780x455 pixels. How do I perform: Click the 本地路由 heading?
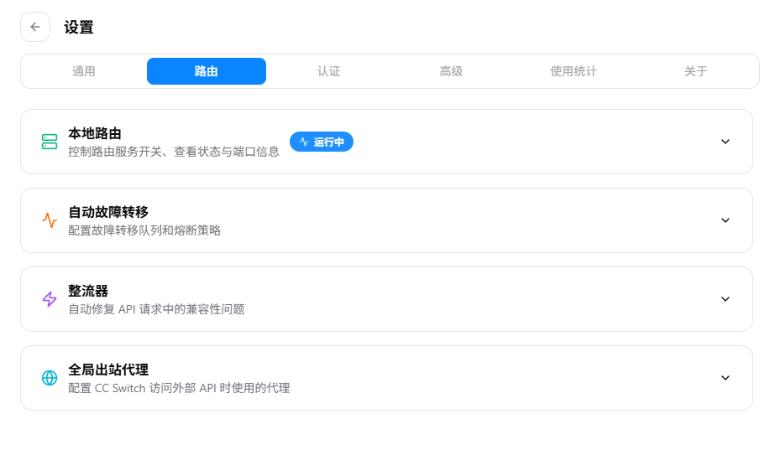(x=95, y=133)
